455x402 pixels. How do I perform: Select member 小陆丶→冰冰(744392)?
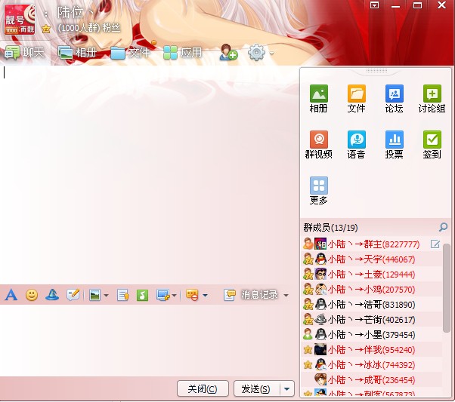(x=371, y=364)
